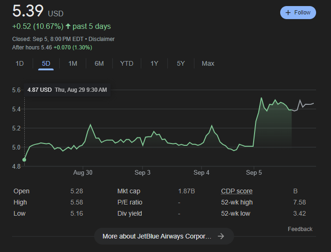Click the 5.39 stock price
This screenshot has width=331, height=252.
point(28,11)
